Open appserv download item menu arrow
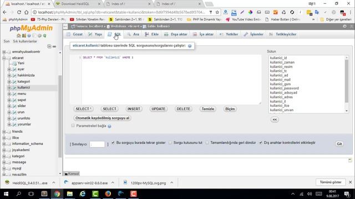Screen dimensions: 355x199 coord(113,183)
